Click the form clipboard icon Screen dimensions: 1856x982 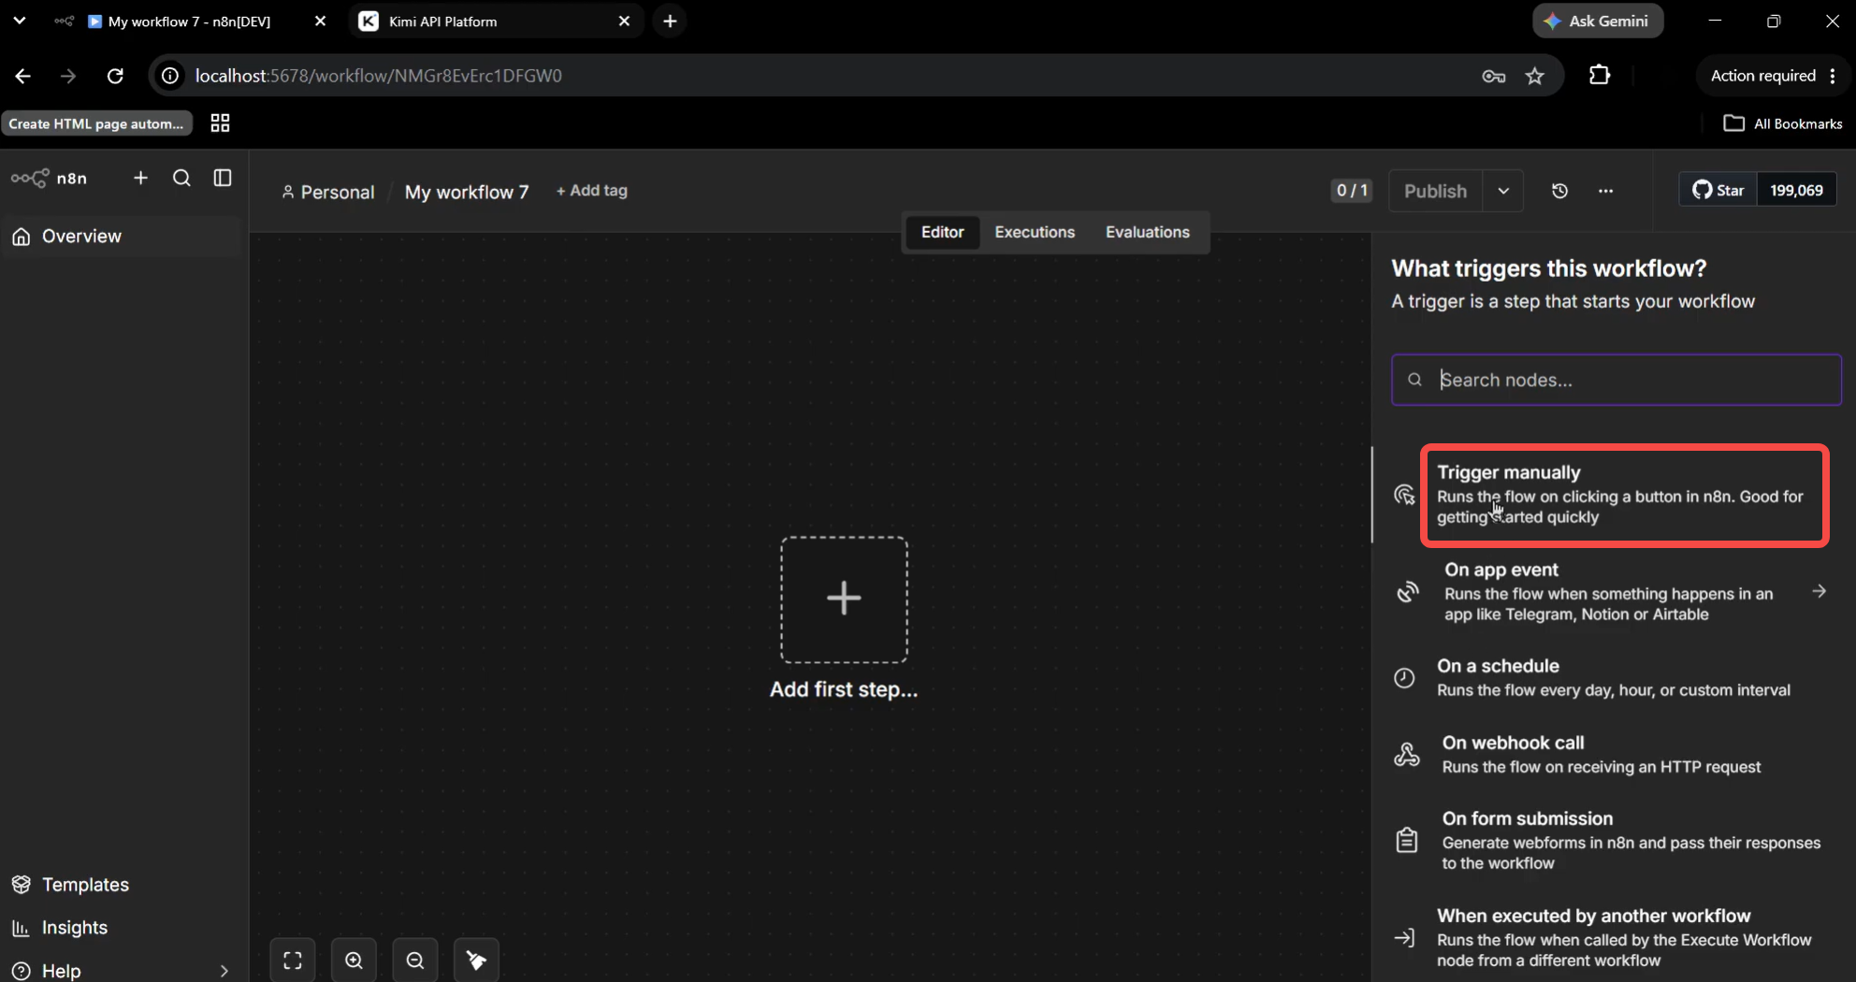(1407, 840)
